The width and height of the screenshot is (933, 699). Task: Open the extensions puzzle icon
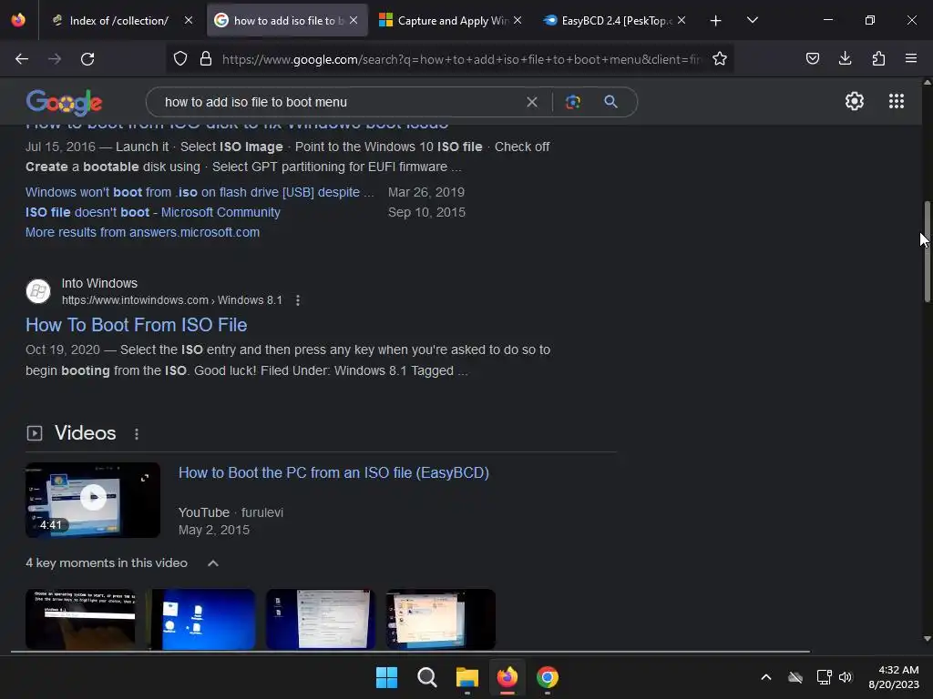point(878,58)
